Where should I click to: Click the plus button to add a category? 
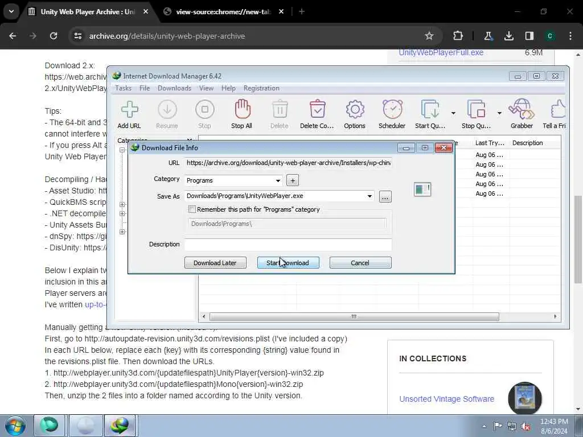coord(293,180)
